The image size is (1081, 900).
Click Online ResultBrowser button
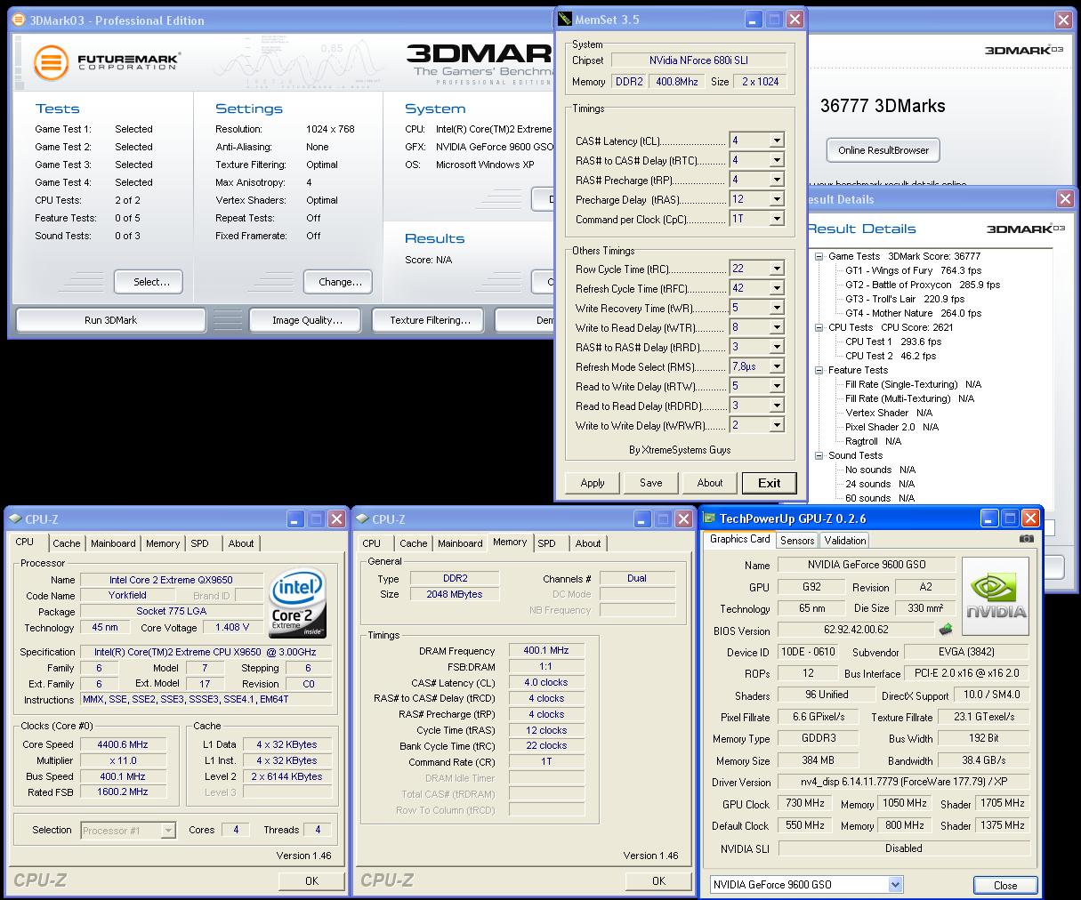click(x=883, y=150)
